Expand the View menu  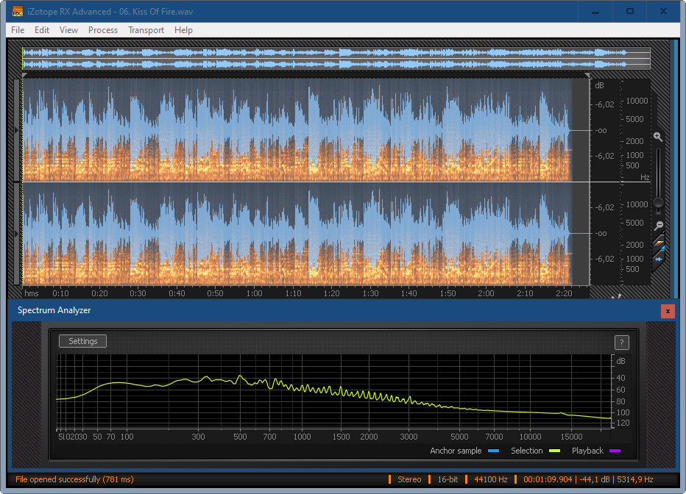pos(68,30)
